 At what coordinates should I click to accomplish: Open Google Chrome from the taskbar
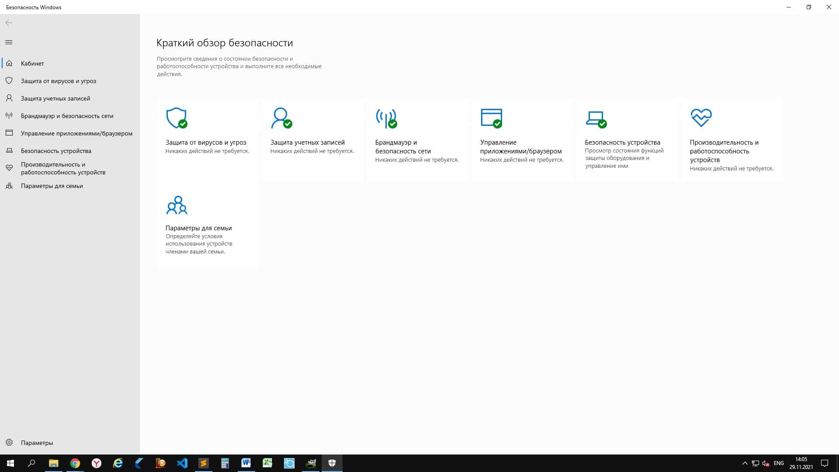coord(75,463)
